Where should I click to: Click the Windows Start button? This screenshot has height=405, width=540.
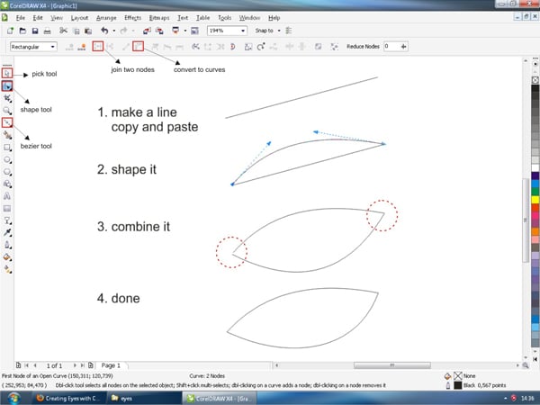(11, 397)
